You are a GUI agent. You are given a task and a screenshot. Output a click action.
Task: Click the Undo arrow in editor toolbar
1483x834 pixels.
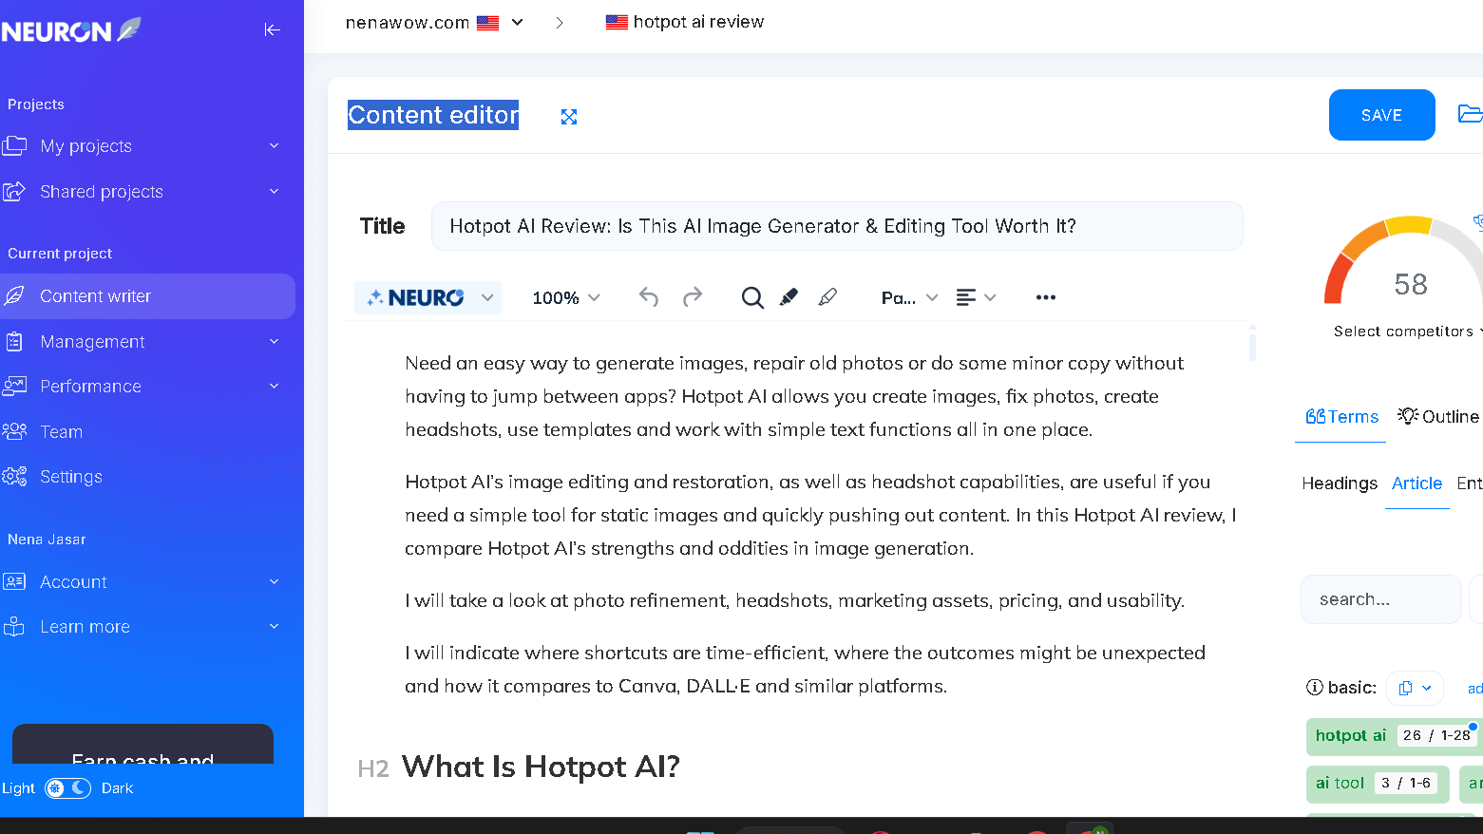(x=649, y=297)
